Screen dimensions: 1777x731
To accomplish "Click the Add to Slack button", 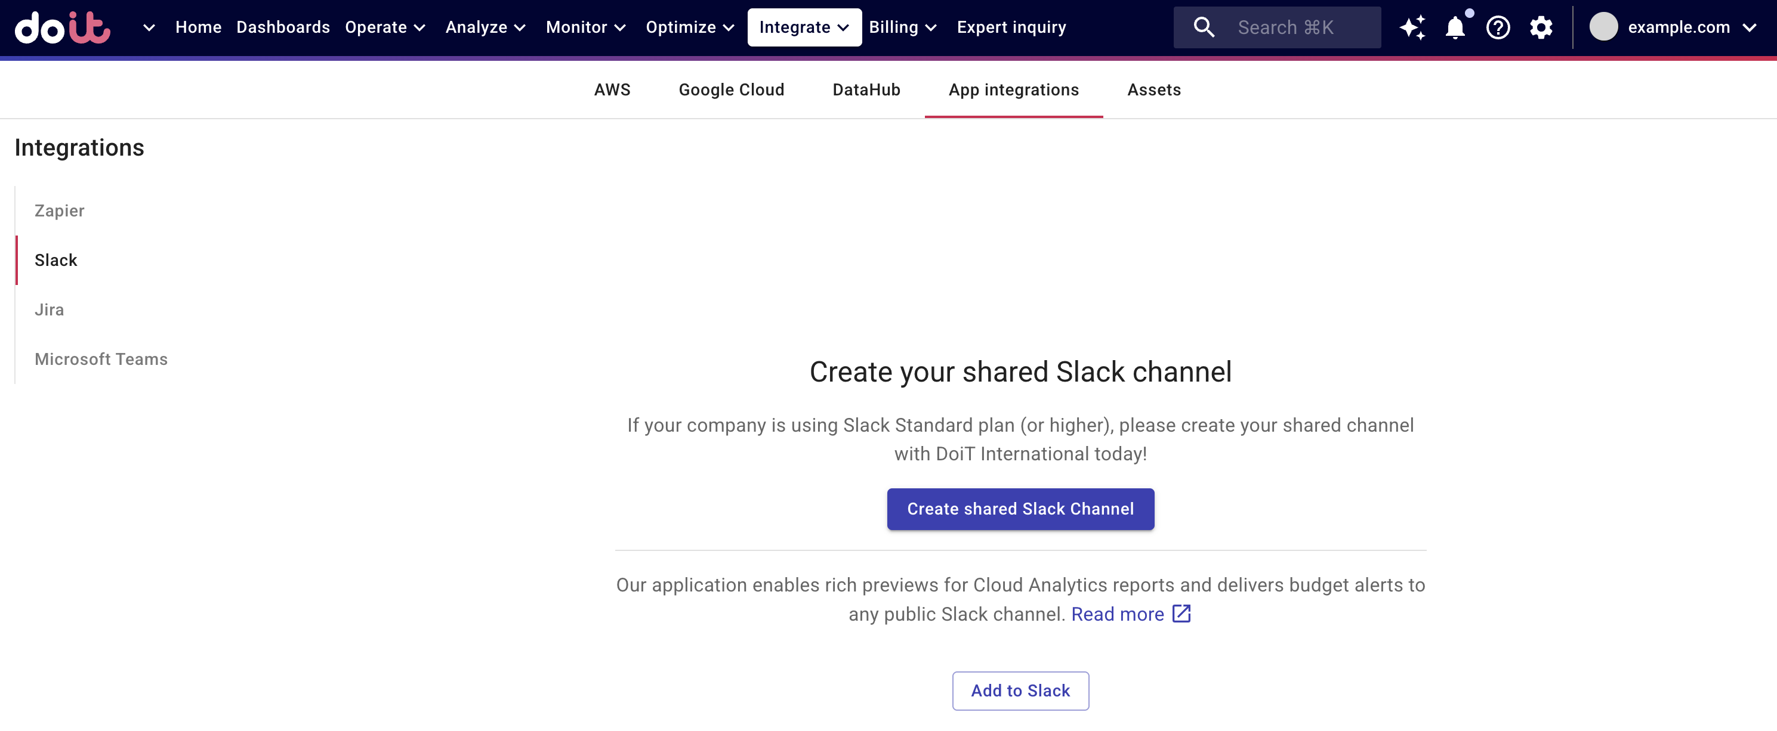I will click(1020, 690).
